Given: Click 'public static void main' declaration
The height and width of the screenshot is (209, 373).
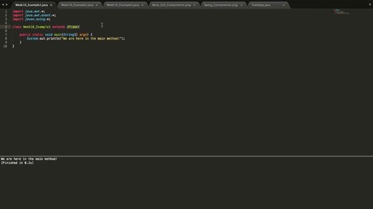Looking at the screenshot, I should point(40,35).
